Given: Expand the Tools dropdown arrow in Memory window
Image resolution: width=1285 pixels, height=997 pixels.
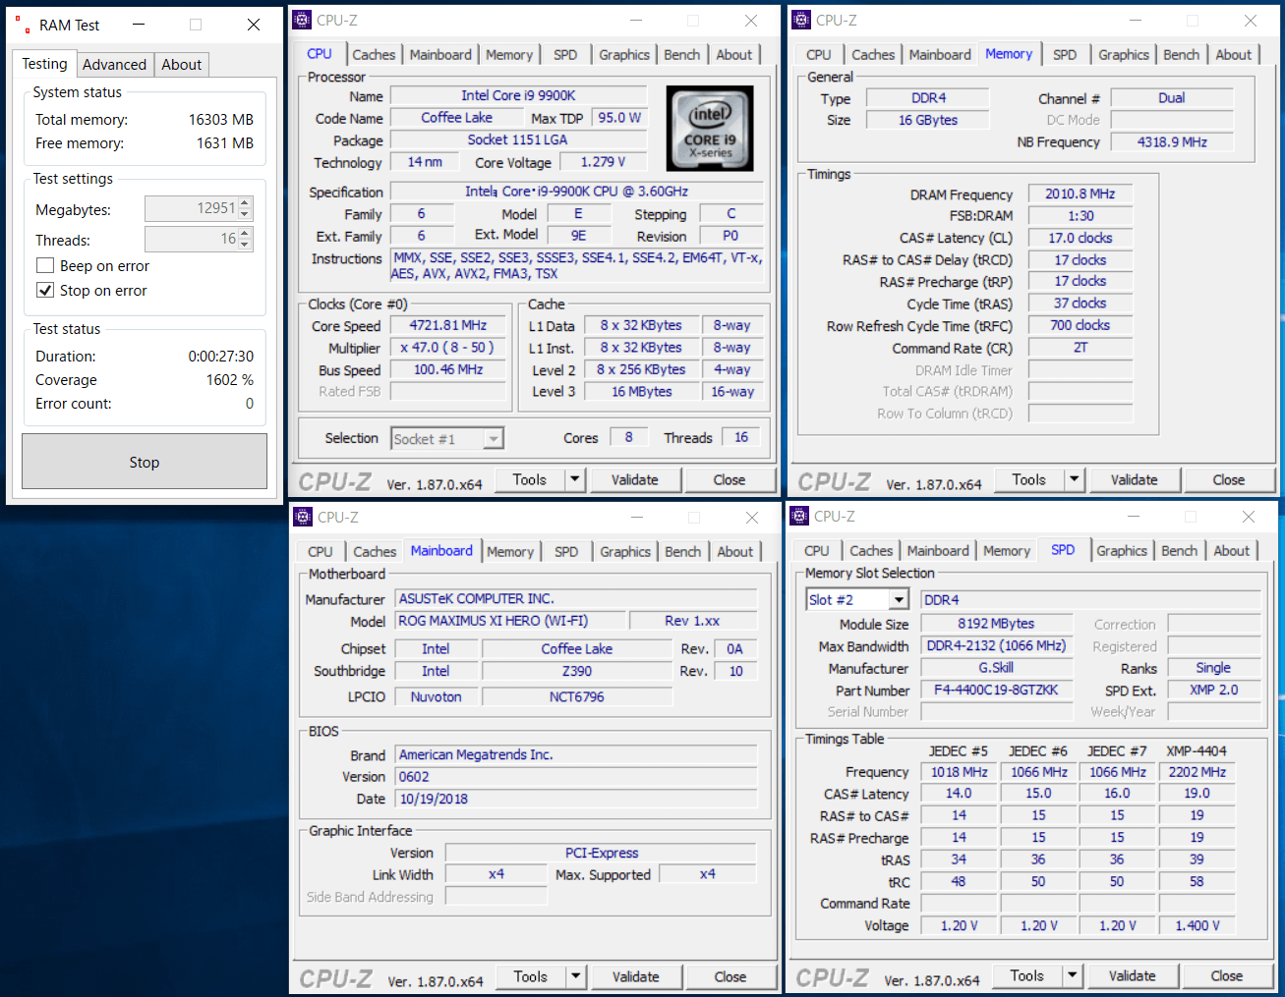Looking at the screenshot, I should pyautogui.click(x=1075, y=479).
